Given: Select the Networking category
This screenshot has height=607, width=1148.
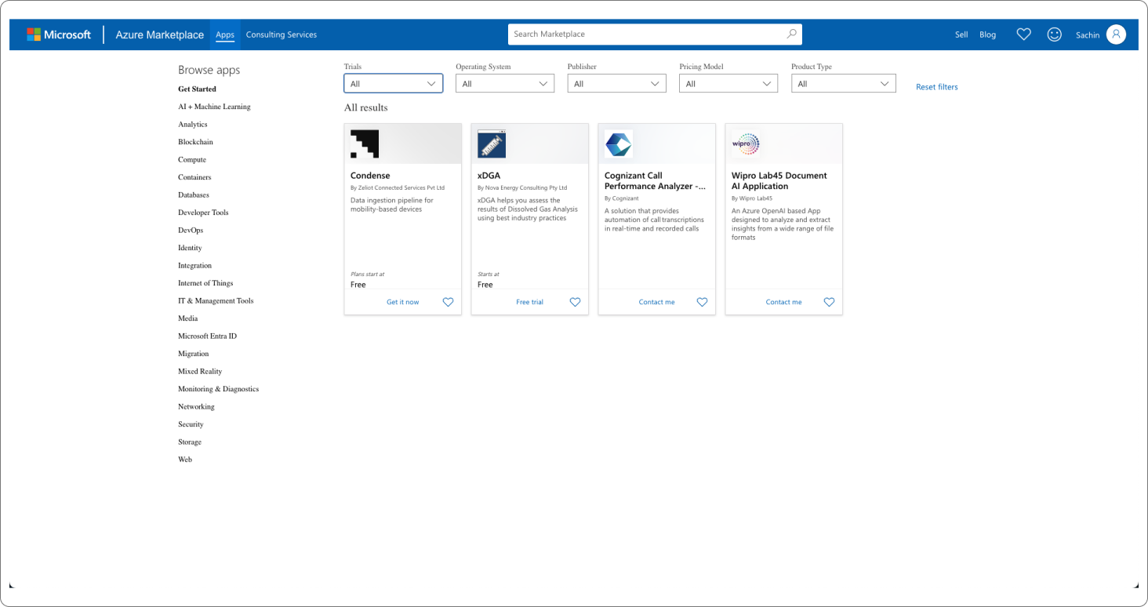Looking at the screenshot, I should [196, 407].
